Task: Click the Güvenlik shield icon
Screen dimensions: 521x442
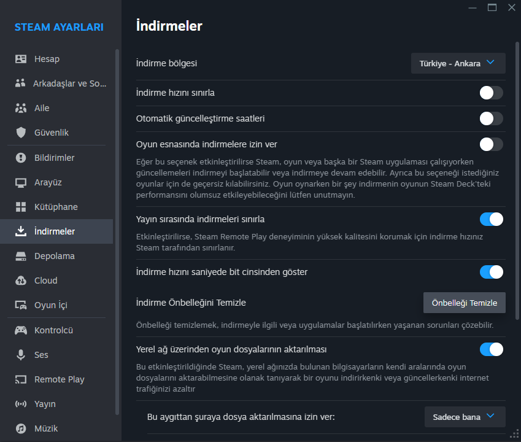Action: point(21,133)
